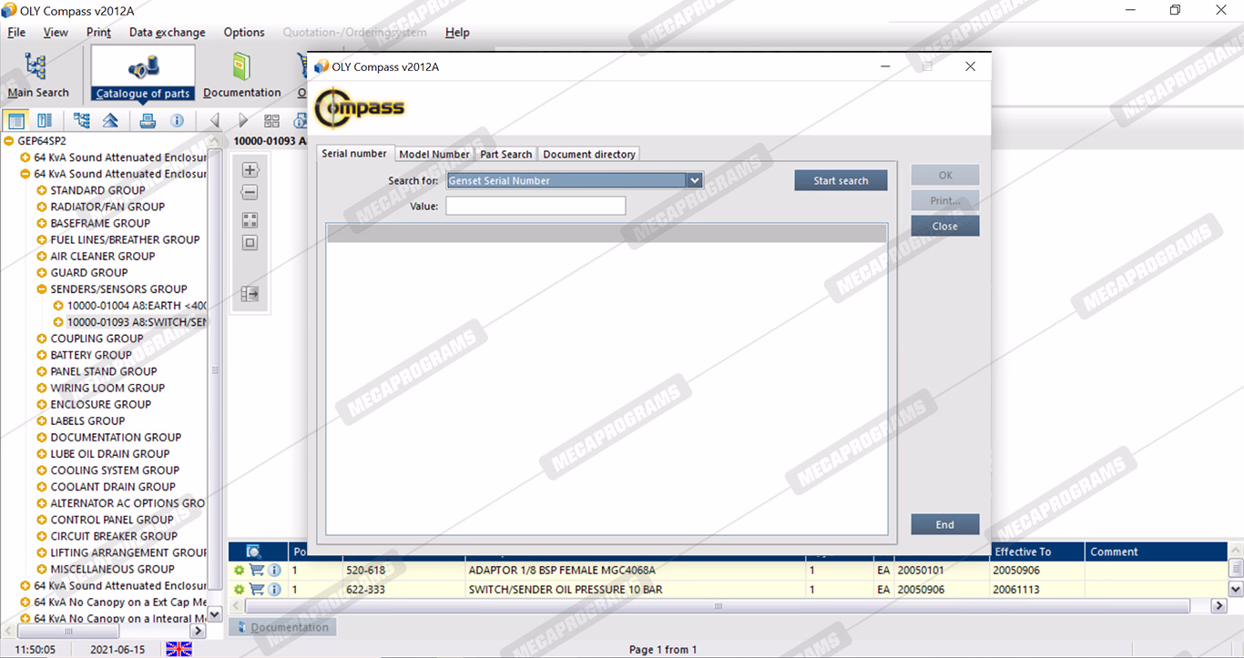Collapse the SENDERS/SENSORS GROUP node

click(42, 289)
